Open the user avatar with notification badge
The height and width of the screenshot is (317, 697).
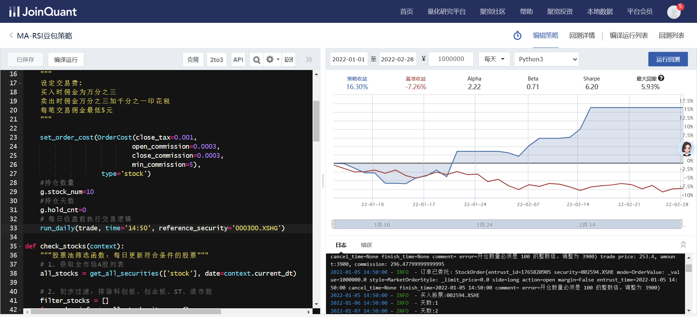point(674,12)
